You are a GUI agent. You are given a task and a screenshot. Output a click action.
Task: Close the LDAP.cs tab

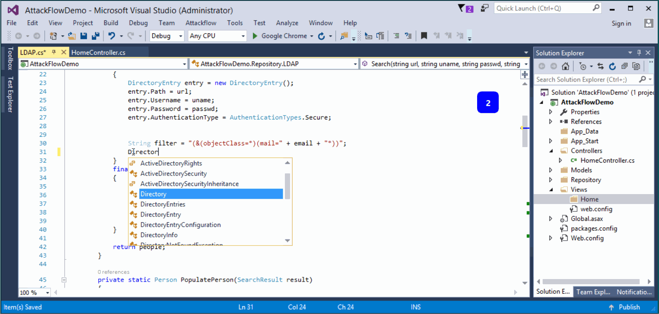tap(64, 52)
